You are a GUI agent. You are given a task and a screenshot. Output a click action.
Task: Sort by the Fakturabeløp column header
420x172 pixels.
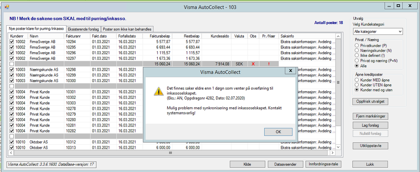coord(157,36)
